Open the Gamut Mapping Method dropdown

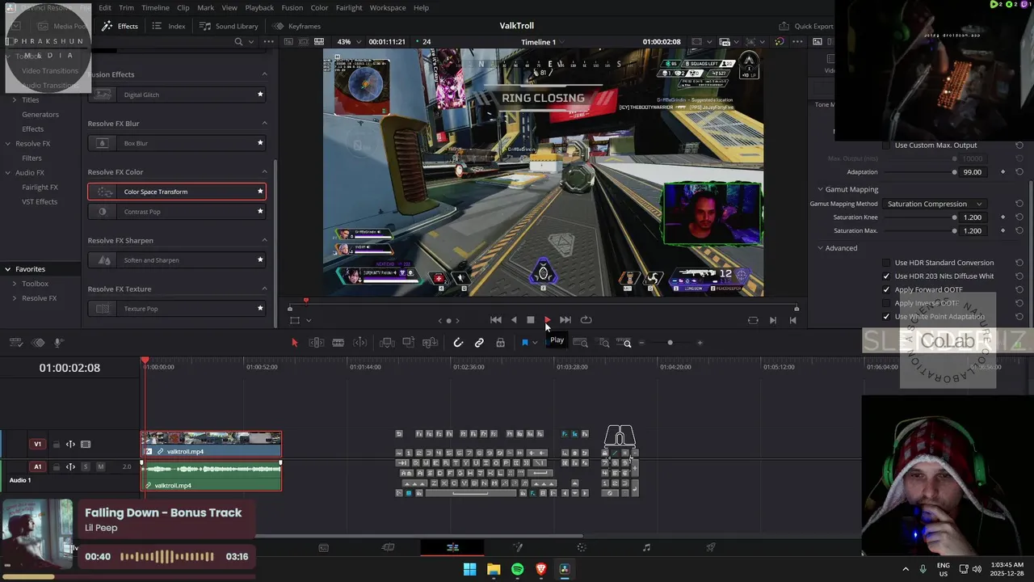(x=934, y=204)
